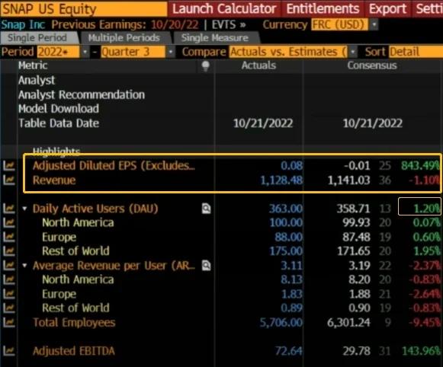
Task: Click the Previous Earnings date 10/20/22
Action: tap(175, 25)
